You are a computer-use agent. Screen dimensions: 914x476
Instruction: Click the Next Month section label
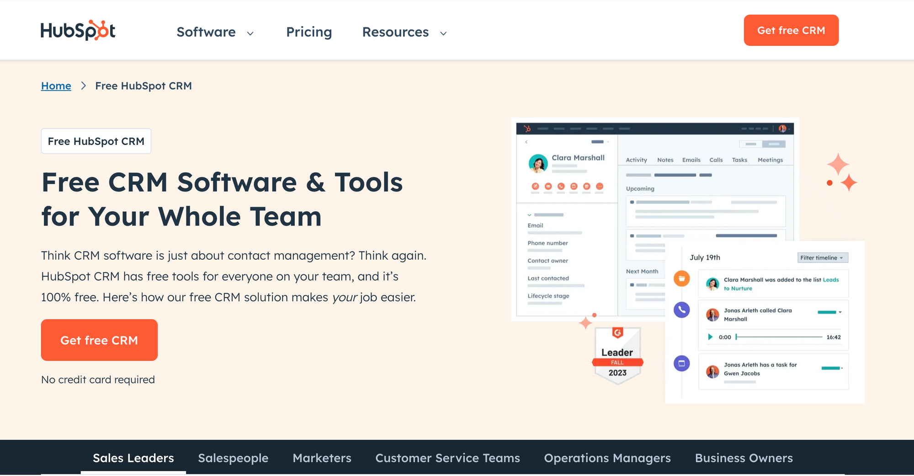(642, 272)
